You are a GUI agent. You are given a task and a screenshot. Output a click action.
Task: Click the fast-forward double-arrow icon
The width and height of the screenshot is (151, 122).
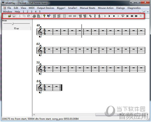click(x=136, y=16)
